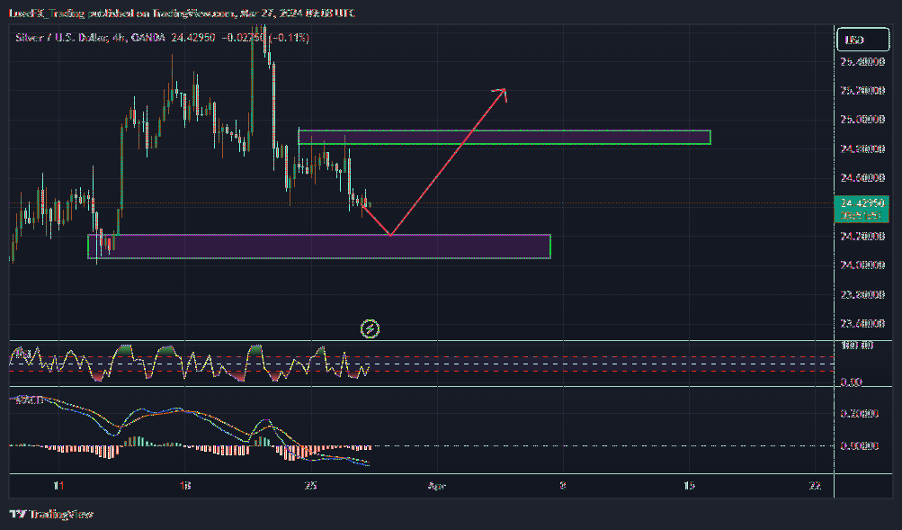This screenshot has height=530, width=902.
Task: Click the -0.11% change value in header
Action: pos(290,38)
